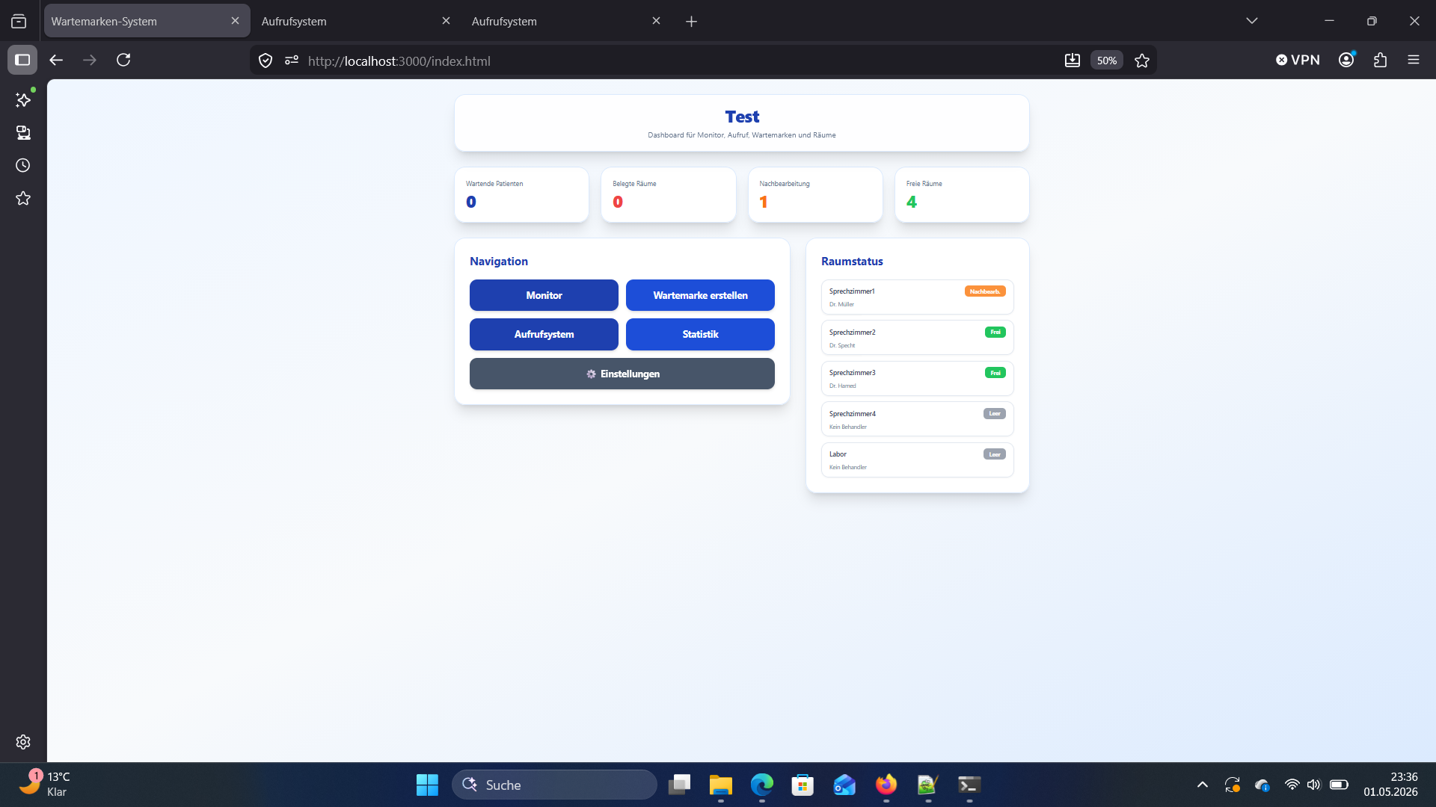
Task: Expand the system tray hidden icons chevron
Action: pos(1203,785)
